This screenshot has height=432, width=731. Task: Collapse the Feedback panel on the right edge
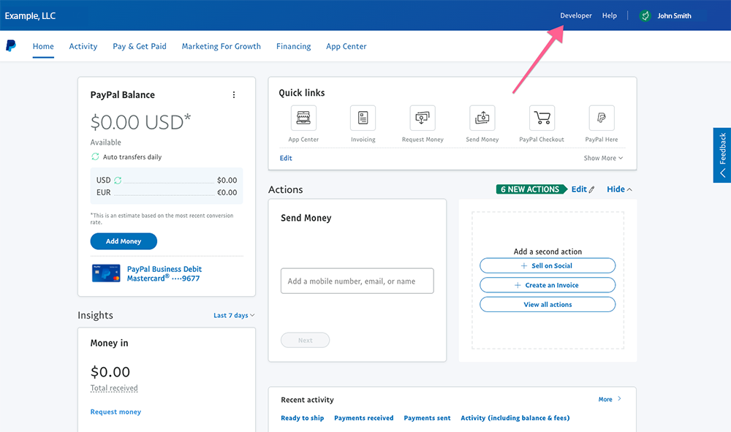(722, 173)
